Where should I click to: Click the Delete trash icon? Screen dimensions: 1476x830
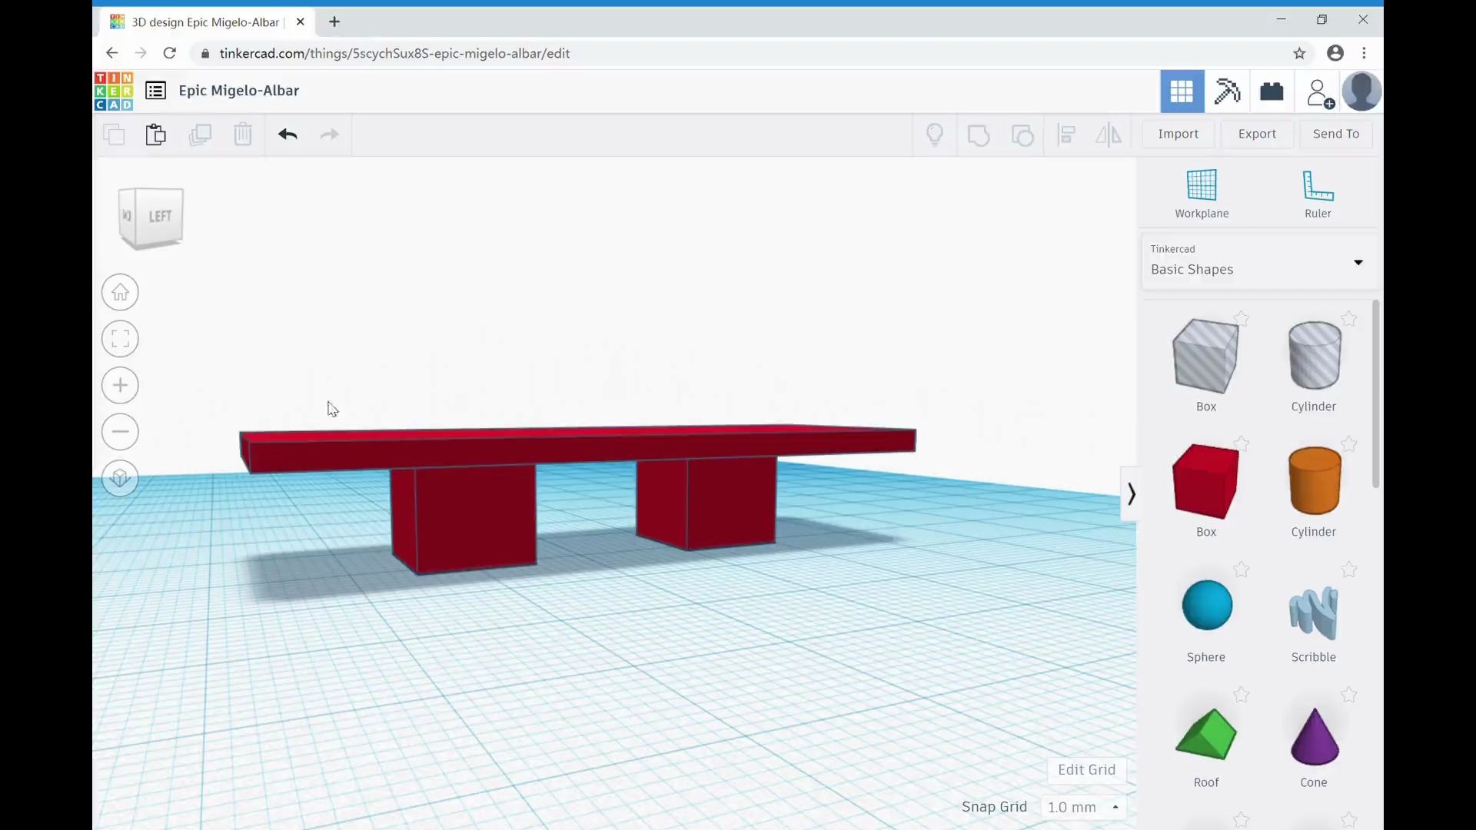pos(243,134)
